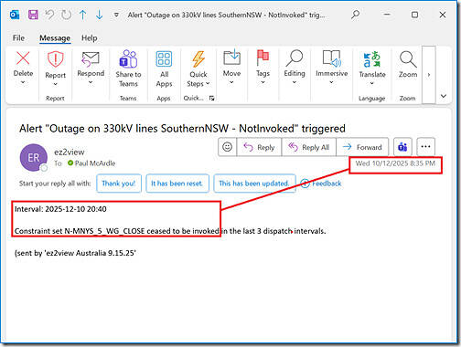Screen dimensions: 461x347
Task: Choose 'It has been reset.' suggested reply
Action: (177, 184)
